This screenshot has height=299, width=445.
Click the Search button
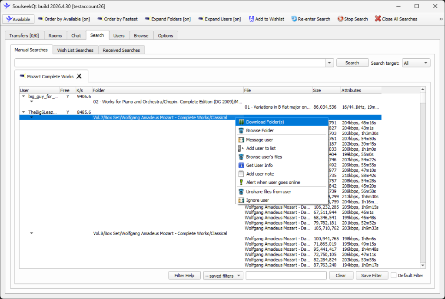click(352, 63)
